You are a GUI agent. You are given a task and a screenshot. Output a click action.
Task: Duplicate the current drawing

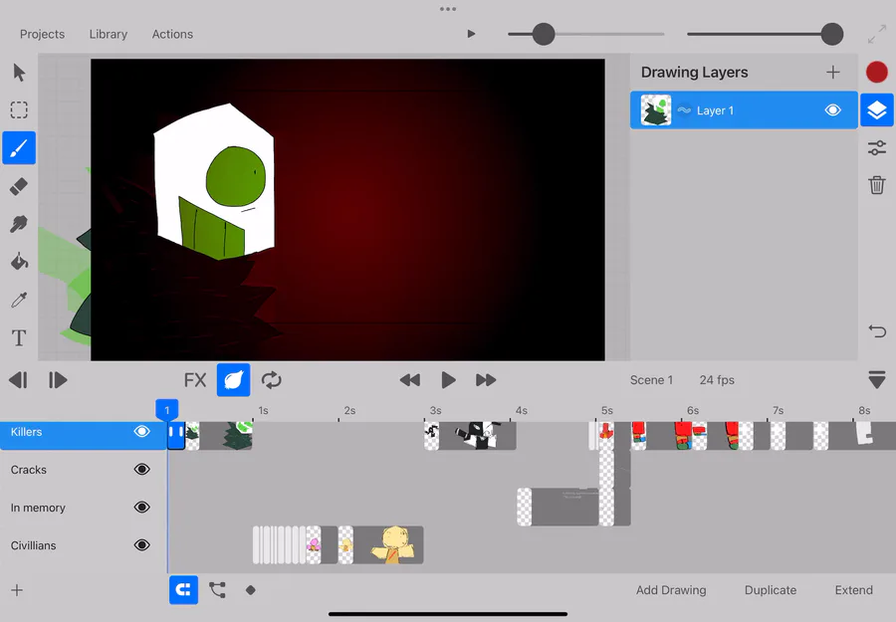[x=771, y=590]
